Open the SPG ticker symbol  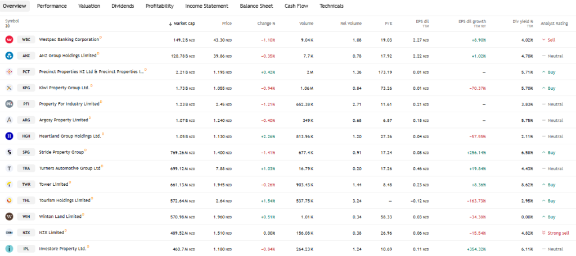pyautogui.click(x=26, y=152)
